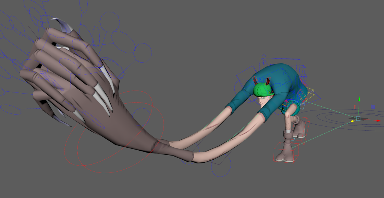Select the yellow Z-axis manipulator handle
Image resolution: width=384 pixels, height=198 pixels.
(x=352, y=121)
